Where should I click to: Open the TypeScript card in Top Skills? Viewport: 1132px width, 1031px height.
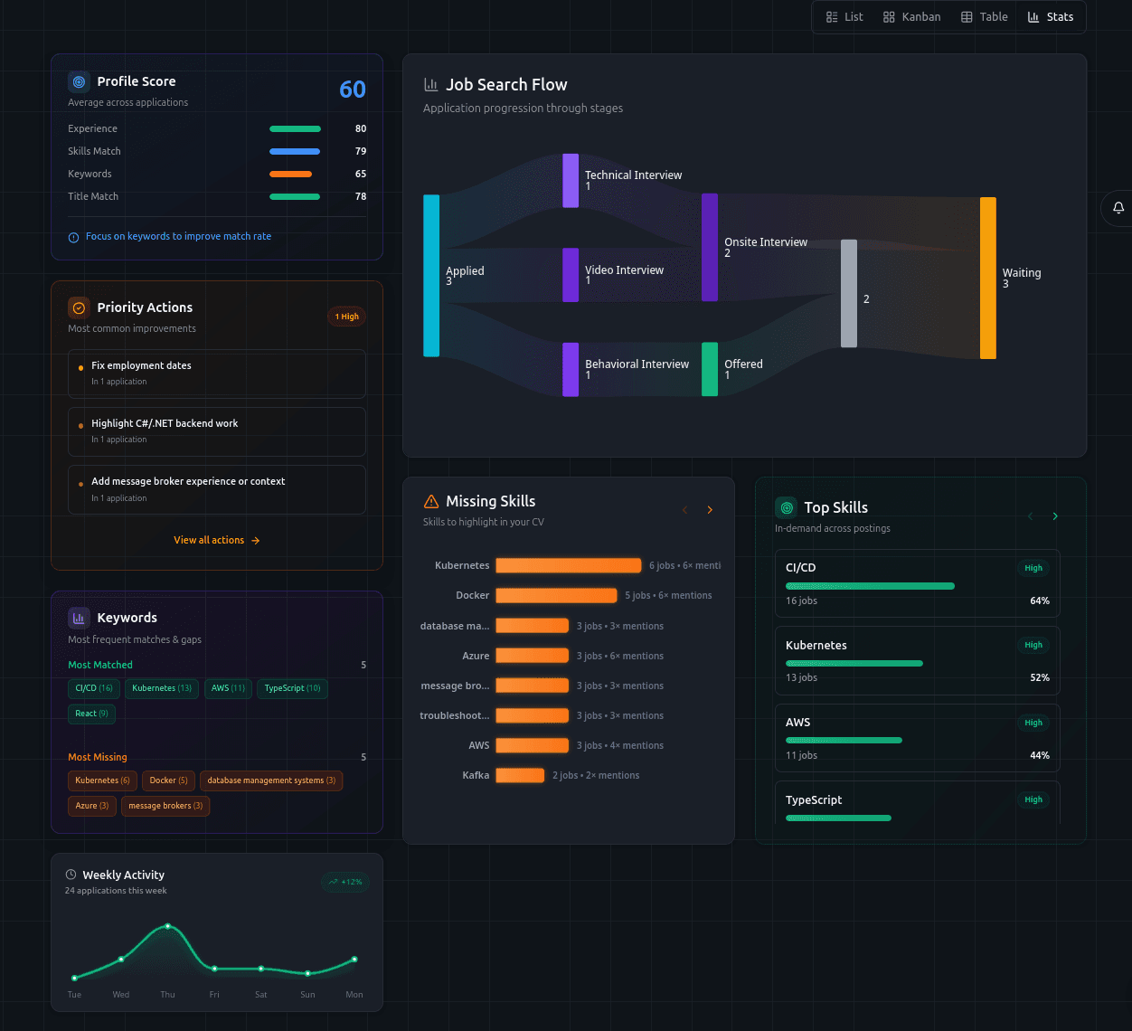917,803
